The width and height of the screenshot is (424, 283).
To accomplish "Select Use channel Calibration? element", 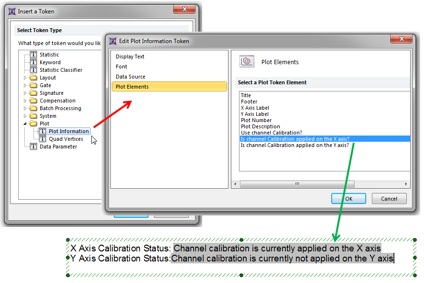I will pyautogui.click(x=271, y=133).
